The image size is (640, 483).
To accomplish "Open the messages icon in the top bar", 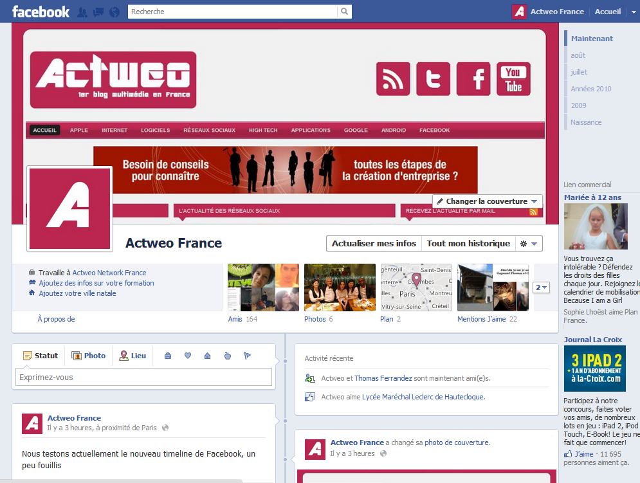I will (98, 11).
